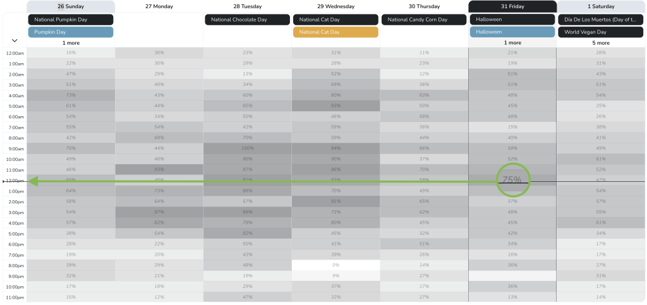Show 1 more event on Sunday
Viewport: 647px width, 305px height.
(71, 43)
